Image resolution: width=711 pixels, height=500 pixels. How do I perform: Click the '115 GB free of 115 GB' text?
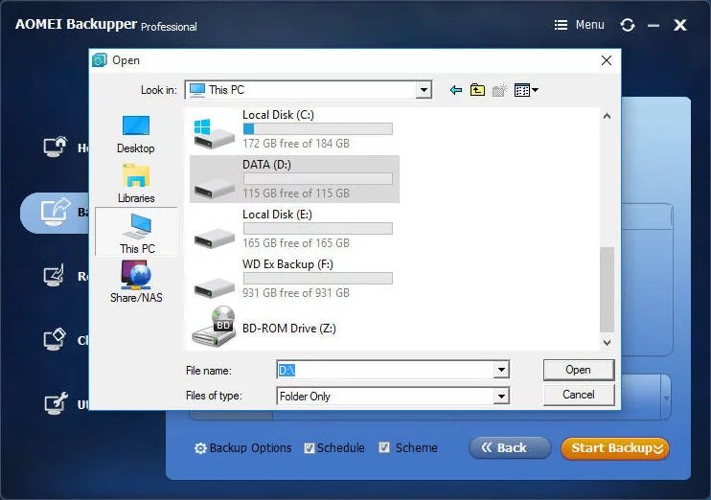click(296, 193)
